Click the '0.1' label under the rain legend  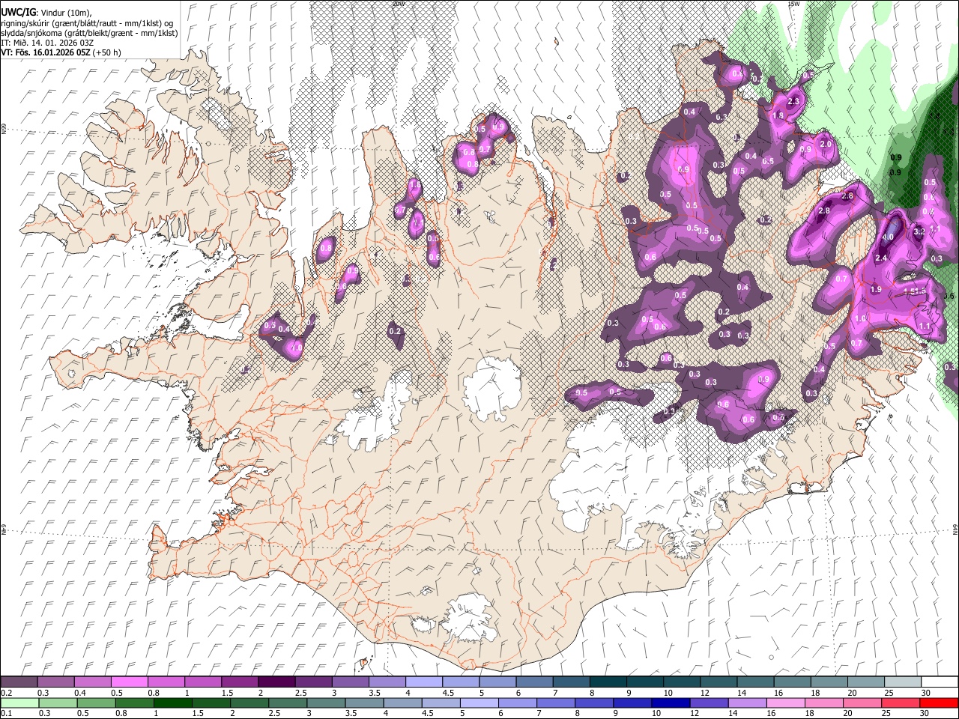tap(6, 713)
